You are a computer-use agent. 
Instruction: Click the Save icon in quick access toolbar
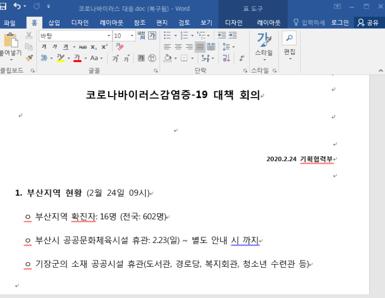(x=3, y=6)
